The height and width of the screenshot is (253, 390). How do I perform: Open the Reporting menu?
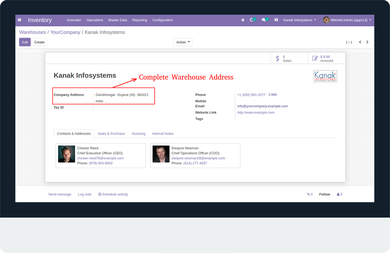(x=140, y=20)
